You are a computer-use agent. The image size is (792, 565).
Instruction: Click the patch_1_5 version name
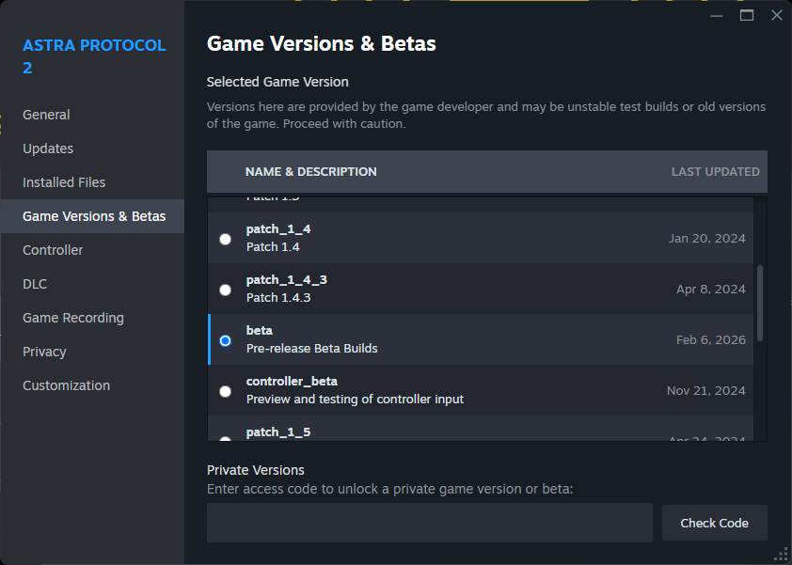point(278,432)
